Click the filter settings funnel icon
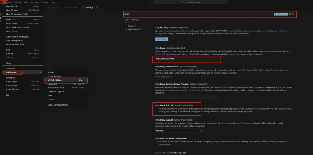 (293, 14)
